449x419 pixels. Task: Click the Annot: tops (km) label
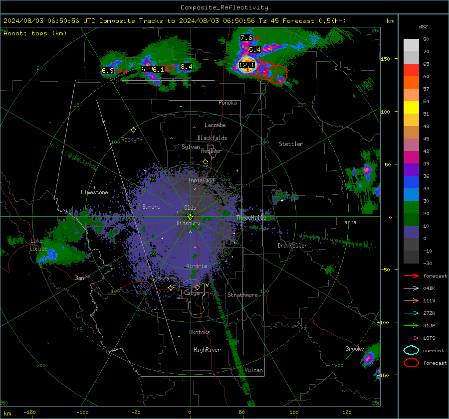[x=35, y=33]
